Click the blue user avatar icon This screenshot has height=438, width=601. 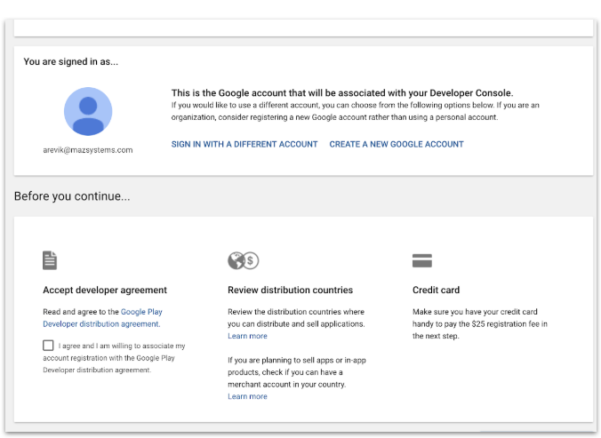tap(88, 111)
